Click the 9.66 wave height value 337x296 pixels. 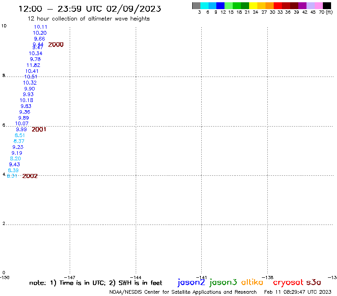click(39, 39)
